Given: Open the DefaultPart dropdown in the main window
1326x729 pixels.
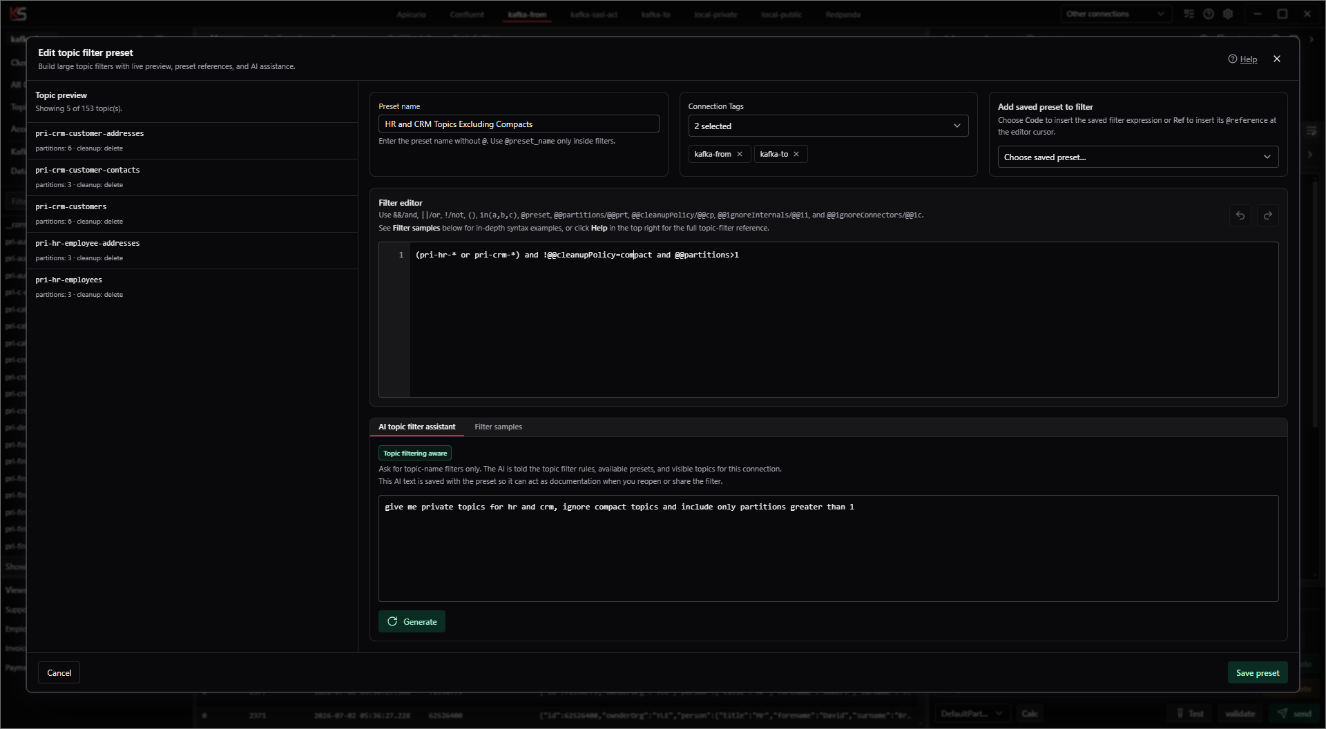Looking at the screenshot, I should [973, 713].
